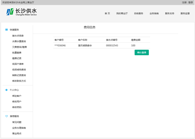The height and width of the screenshot is (139, 195).
Task: Click the 个人中心 section heading
Action: click(14, 90)
